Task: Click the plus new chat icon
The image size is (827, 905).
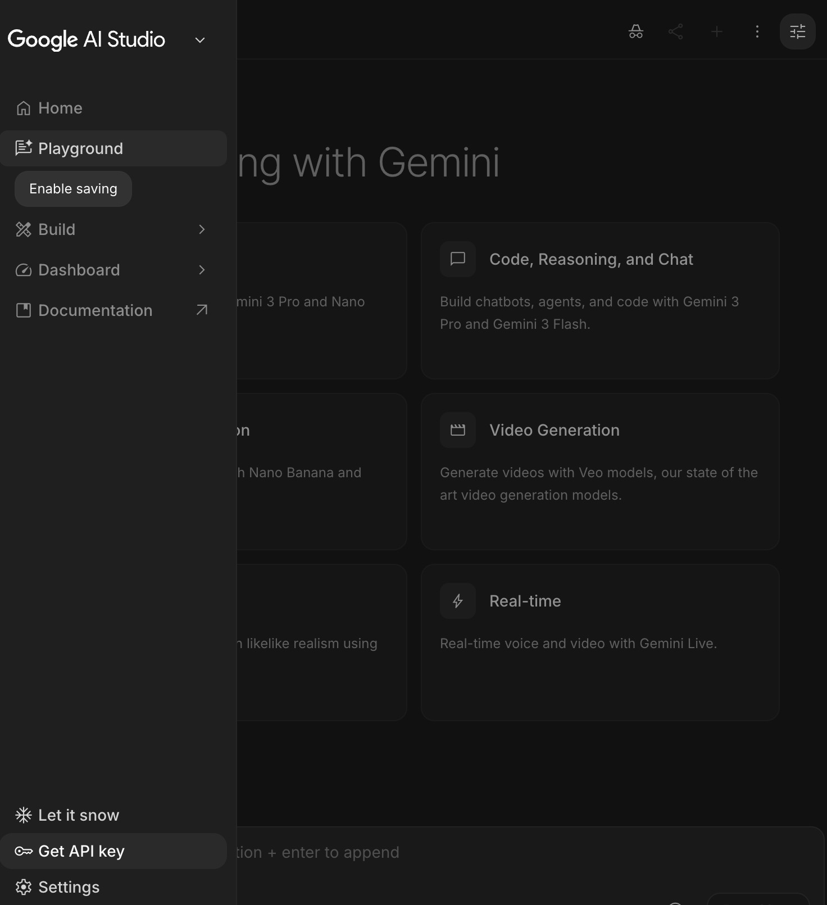Action: point(716,31)
